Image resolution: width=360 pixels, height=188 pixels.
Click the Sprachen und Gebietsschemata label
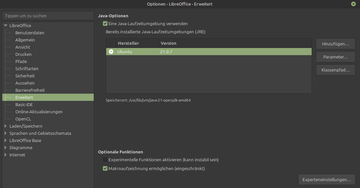click(40, 133)
